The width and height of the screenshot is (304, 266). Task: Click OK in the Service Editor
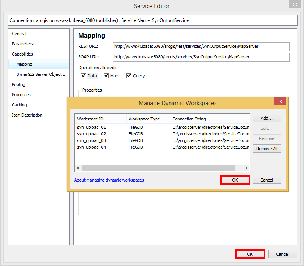[x=250, y=254]
